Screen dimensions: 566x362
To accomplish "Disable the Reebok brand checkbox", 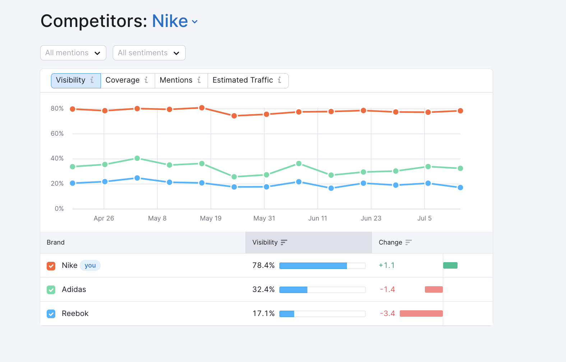I will tap(51, 314).
